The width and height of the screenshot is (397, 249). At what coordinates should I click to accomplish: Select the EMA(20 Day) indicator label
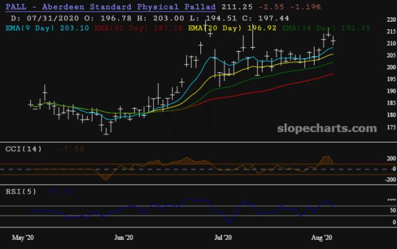click(213, 28)
